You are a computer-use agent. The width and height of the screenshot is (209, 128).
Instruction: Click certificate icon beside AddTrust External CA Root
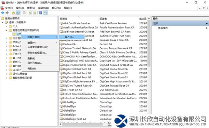[x=61, y=32]
